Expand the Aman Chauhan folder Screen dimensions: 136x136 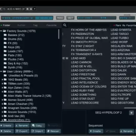coord(2,104)
